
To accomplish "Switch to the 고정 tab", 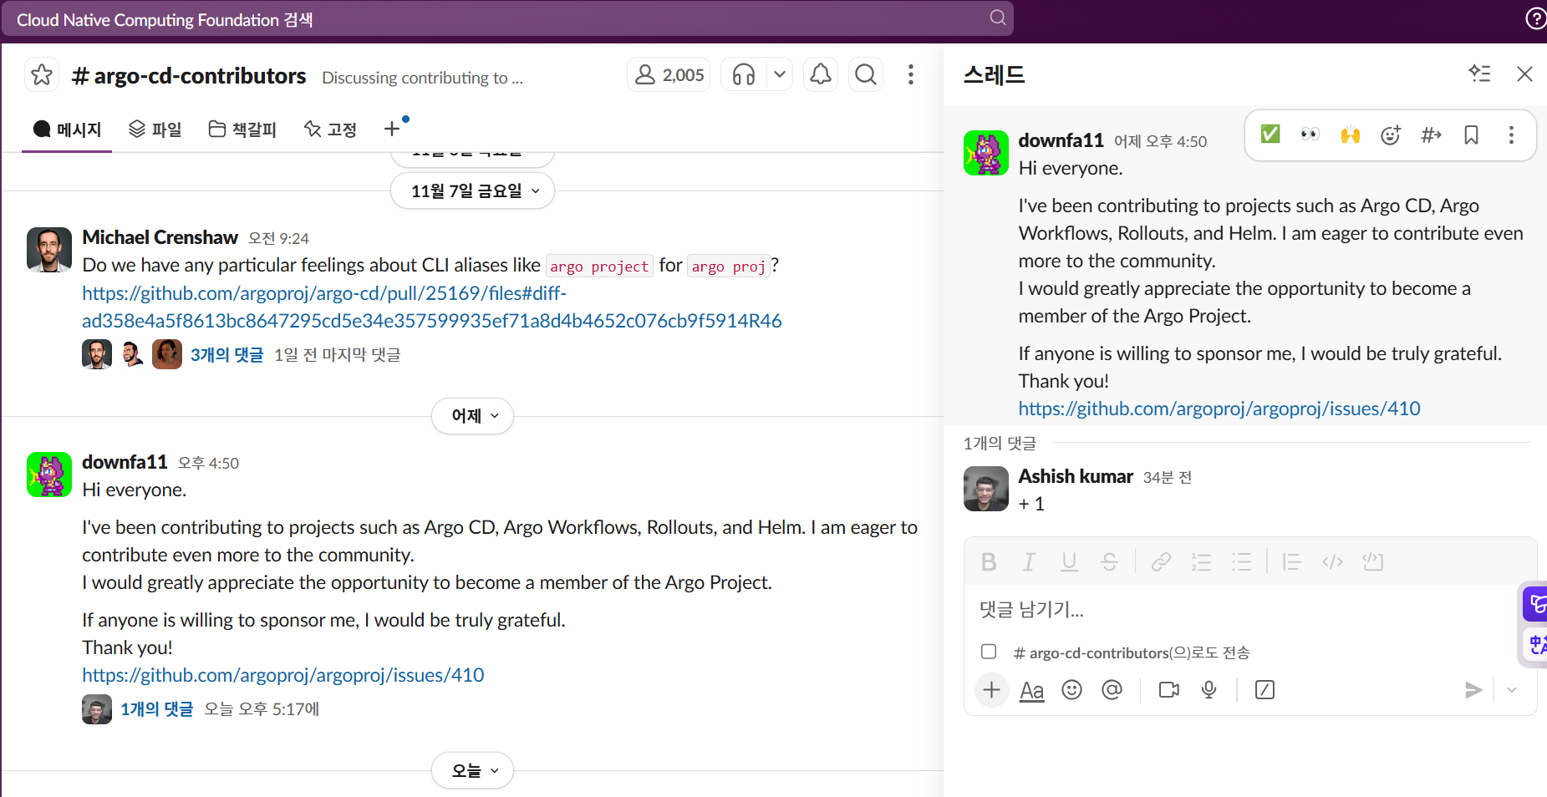I will coord(331,129).
